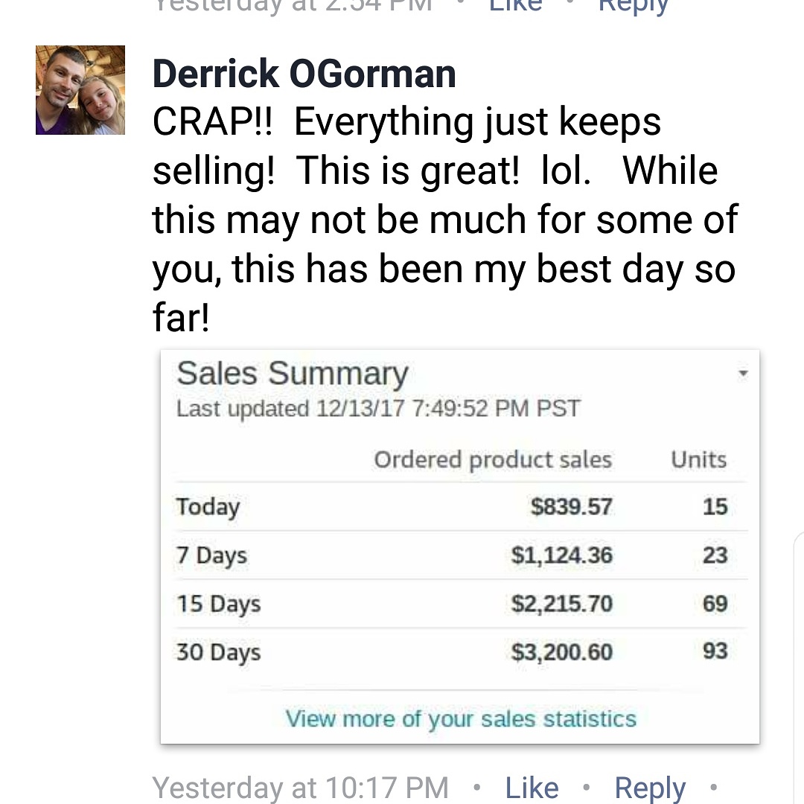The width and height of the screenshot is (804, 804).
Task: Select the 7 Days sales row
Action: click(461, 555)
